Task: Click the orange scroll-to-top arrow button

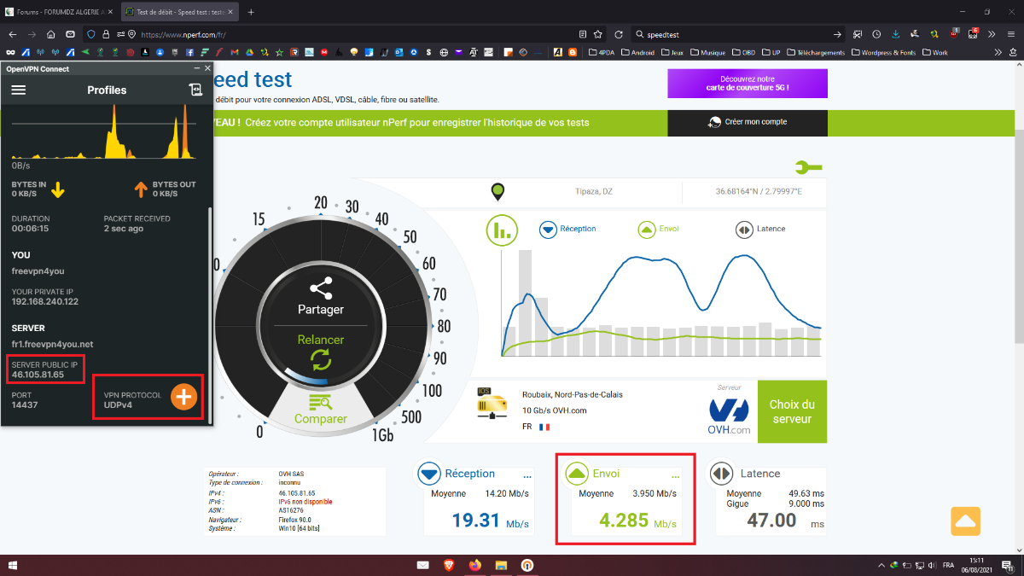Action: 965,521
